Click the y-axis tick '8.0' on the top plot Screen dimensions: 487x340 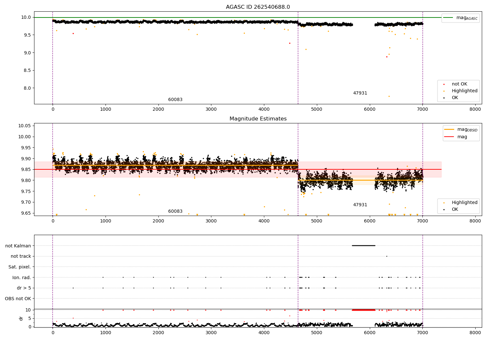(27, 88)
